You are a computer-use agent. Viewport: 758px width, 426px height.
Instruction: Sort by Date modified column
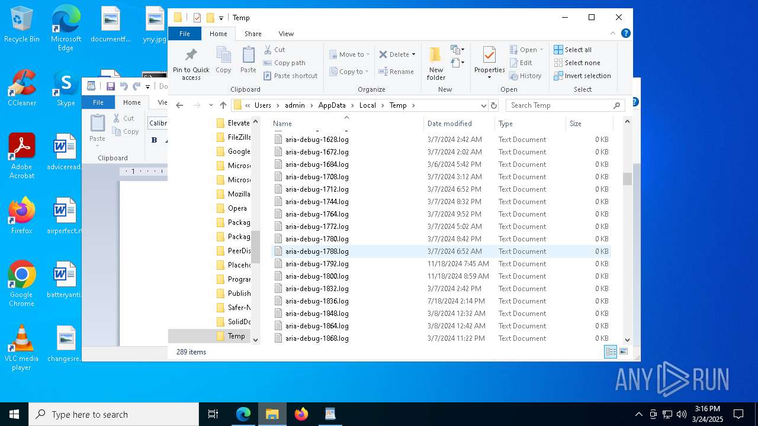[459, 123]
